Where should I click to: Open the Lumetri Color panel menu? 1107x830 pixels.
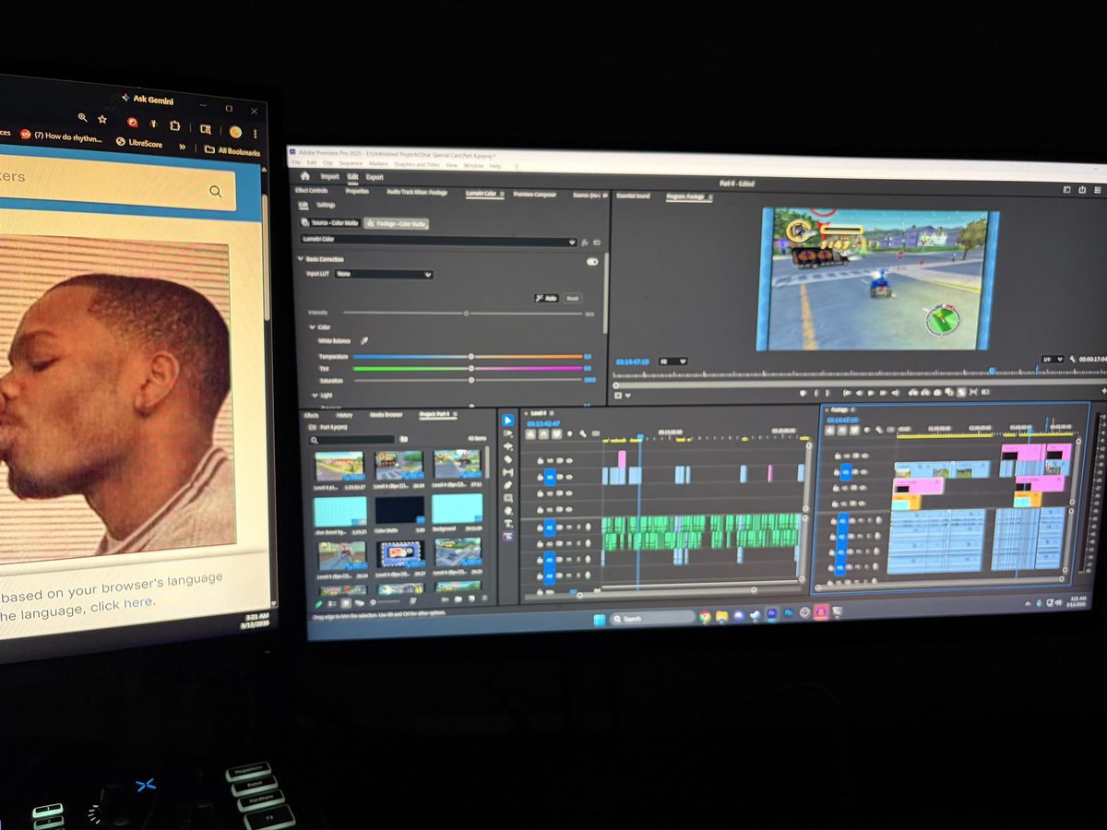(x=502, y=194)
